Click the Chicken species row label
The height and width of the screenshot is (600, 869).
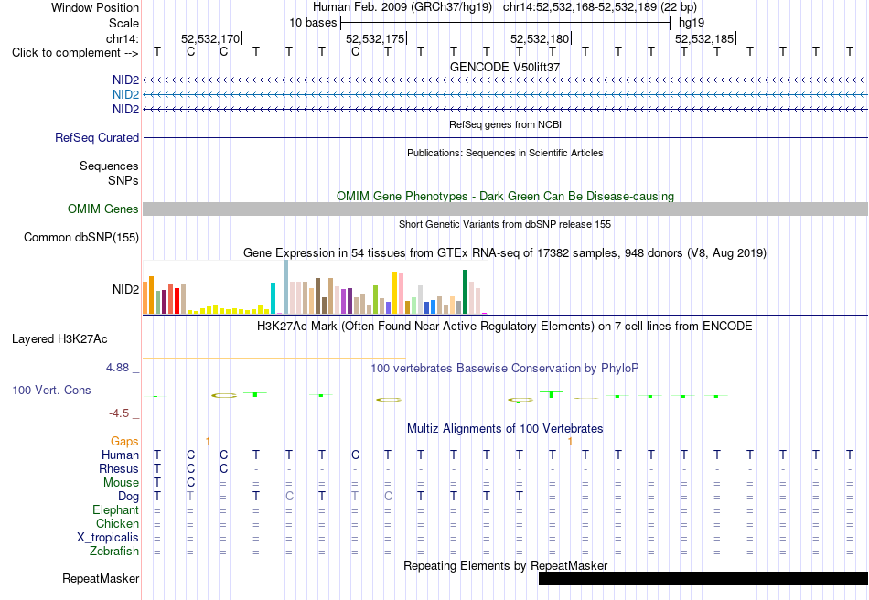(117, 523)
